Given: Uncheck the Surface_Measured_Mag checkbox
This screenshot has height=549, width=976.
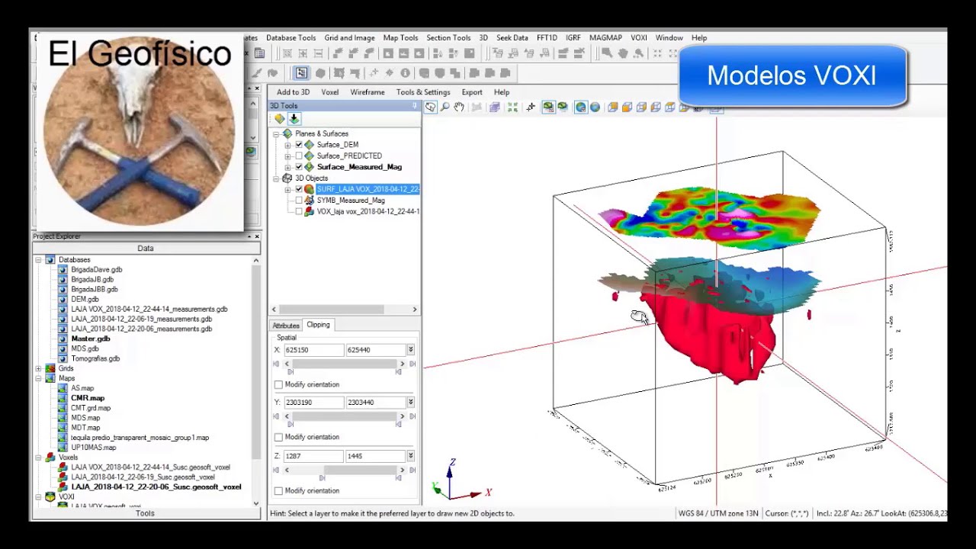Looking at the screenshot, I should pyautogui.click(x=299, y=167).
